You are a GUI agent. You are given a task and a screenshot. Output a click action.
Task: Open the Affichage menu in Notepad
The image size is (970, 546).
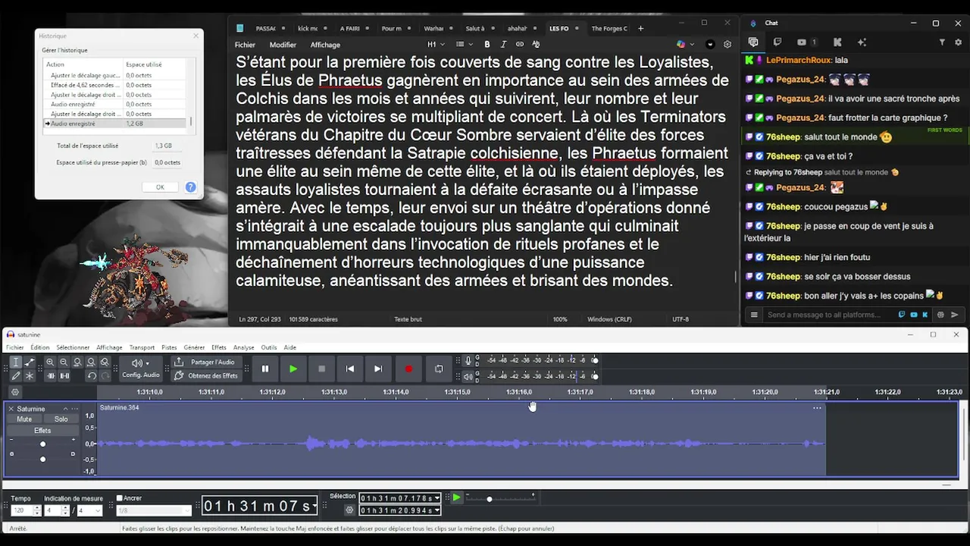pos(325,45)
